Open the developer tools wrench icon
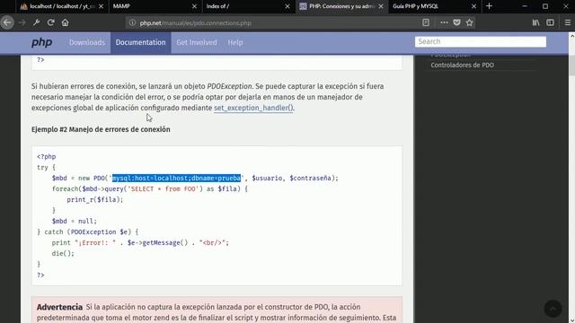This screenshot has height=323, width=575. point(36,22)
